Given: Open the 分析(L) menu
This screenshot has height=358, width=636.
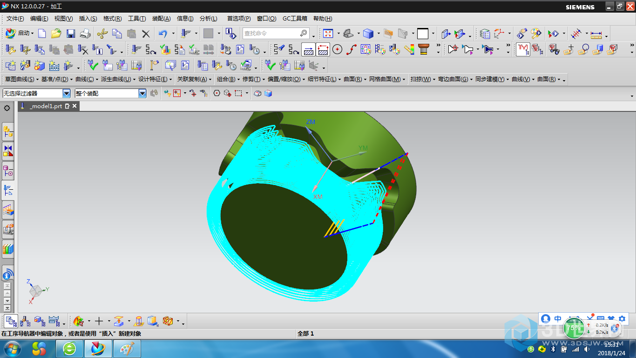Looking at the screenshot, I should 208,19.
